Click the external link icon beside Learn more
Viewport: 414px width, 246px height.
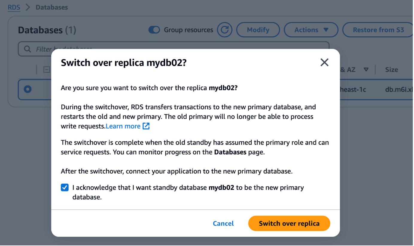coord(146,126)
